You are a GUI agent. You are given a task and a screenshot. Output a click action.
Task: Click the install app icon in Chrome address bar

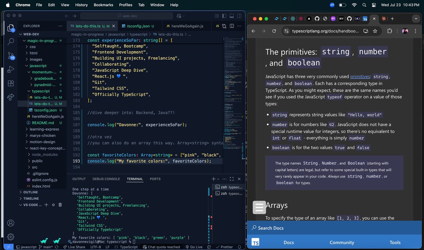(366, 31)
